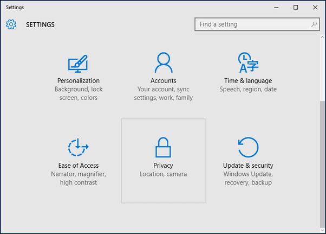Image resolution: width=326 pixels, height=234 pixels.
Task: Open the Update & security circular-arrow icon
Action: point(248,147)
